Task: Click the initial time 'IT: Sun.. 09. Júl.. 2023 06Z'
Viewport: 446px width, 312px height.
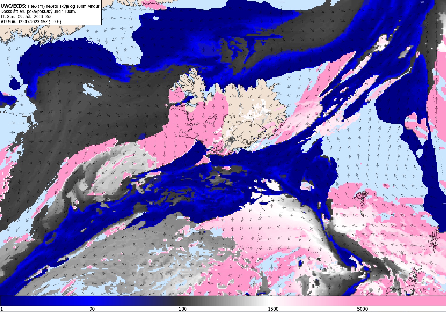Action: 26,16
